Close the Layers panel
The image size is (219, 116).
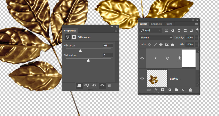pyautogui.click(x=197, y=20)
